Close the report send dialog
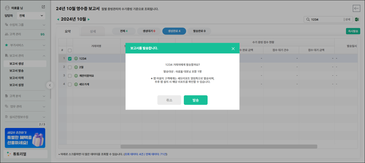The width and height of the screenshot is (365, 163). coord(233,48)
